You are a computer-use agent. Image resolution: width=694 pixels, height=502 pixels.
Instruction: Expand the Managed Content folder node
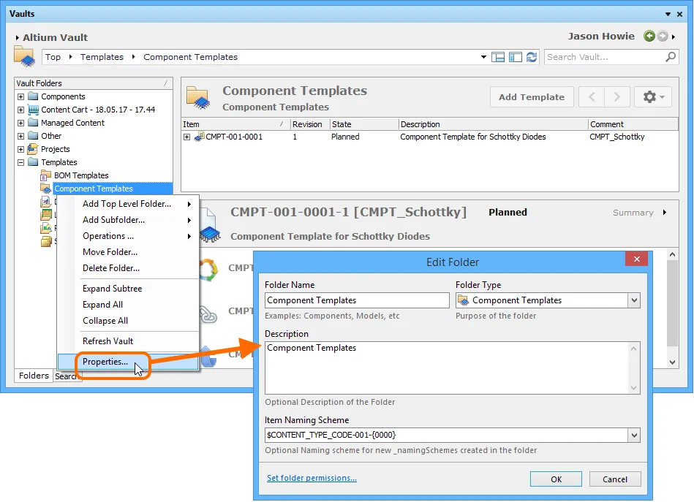(x=20, y=123)
